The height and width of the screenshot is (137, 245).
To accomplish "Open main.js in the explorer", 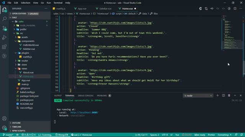I will pos(25,84).
